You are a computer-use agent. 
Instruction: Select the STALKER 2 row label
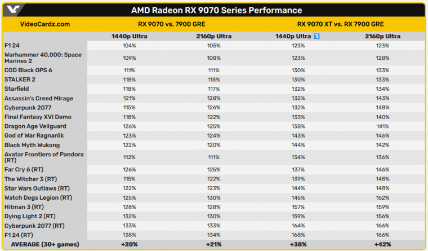tap(20, 80)
